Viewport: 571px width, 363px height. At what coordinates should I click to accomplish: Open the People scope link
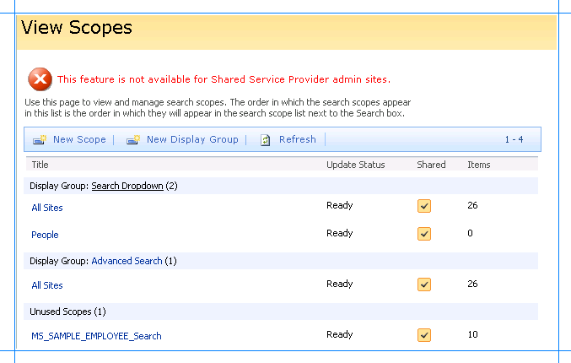pos(45,235)
